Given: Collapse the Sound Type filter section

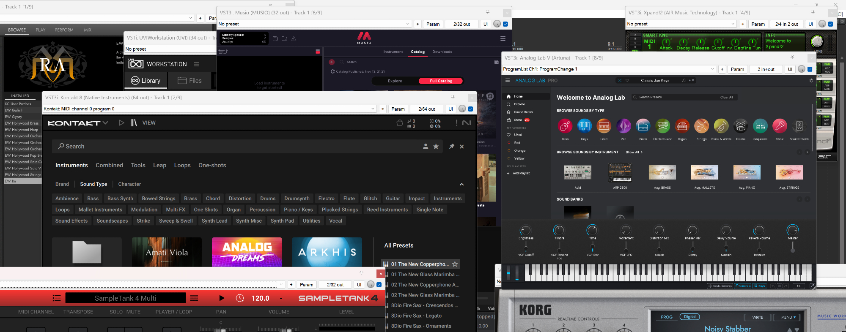Looking at the screenshot, I should click(461, 184).
